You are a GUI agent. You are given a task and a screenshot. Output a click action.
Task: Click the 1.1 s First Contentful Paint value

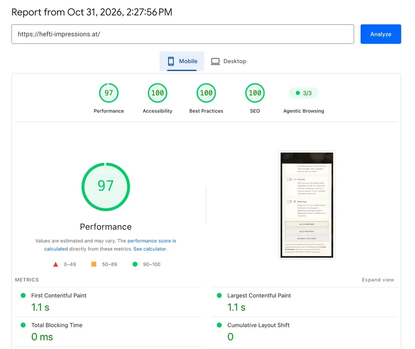click(x=40, y=308)
